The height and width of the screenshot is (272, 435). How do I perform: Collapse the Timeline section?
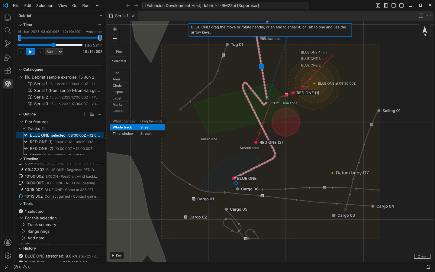pos(20,159)
